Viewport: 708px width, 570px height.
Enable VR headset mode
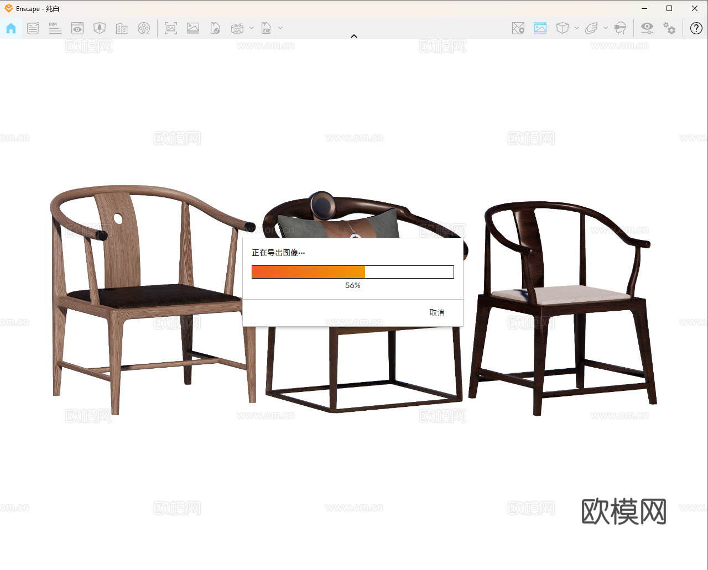[621, 28]
